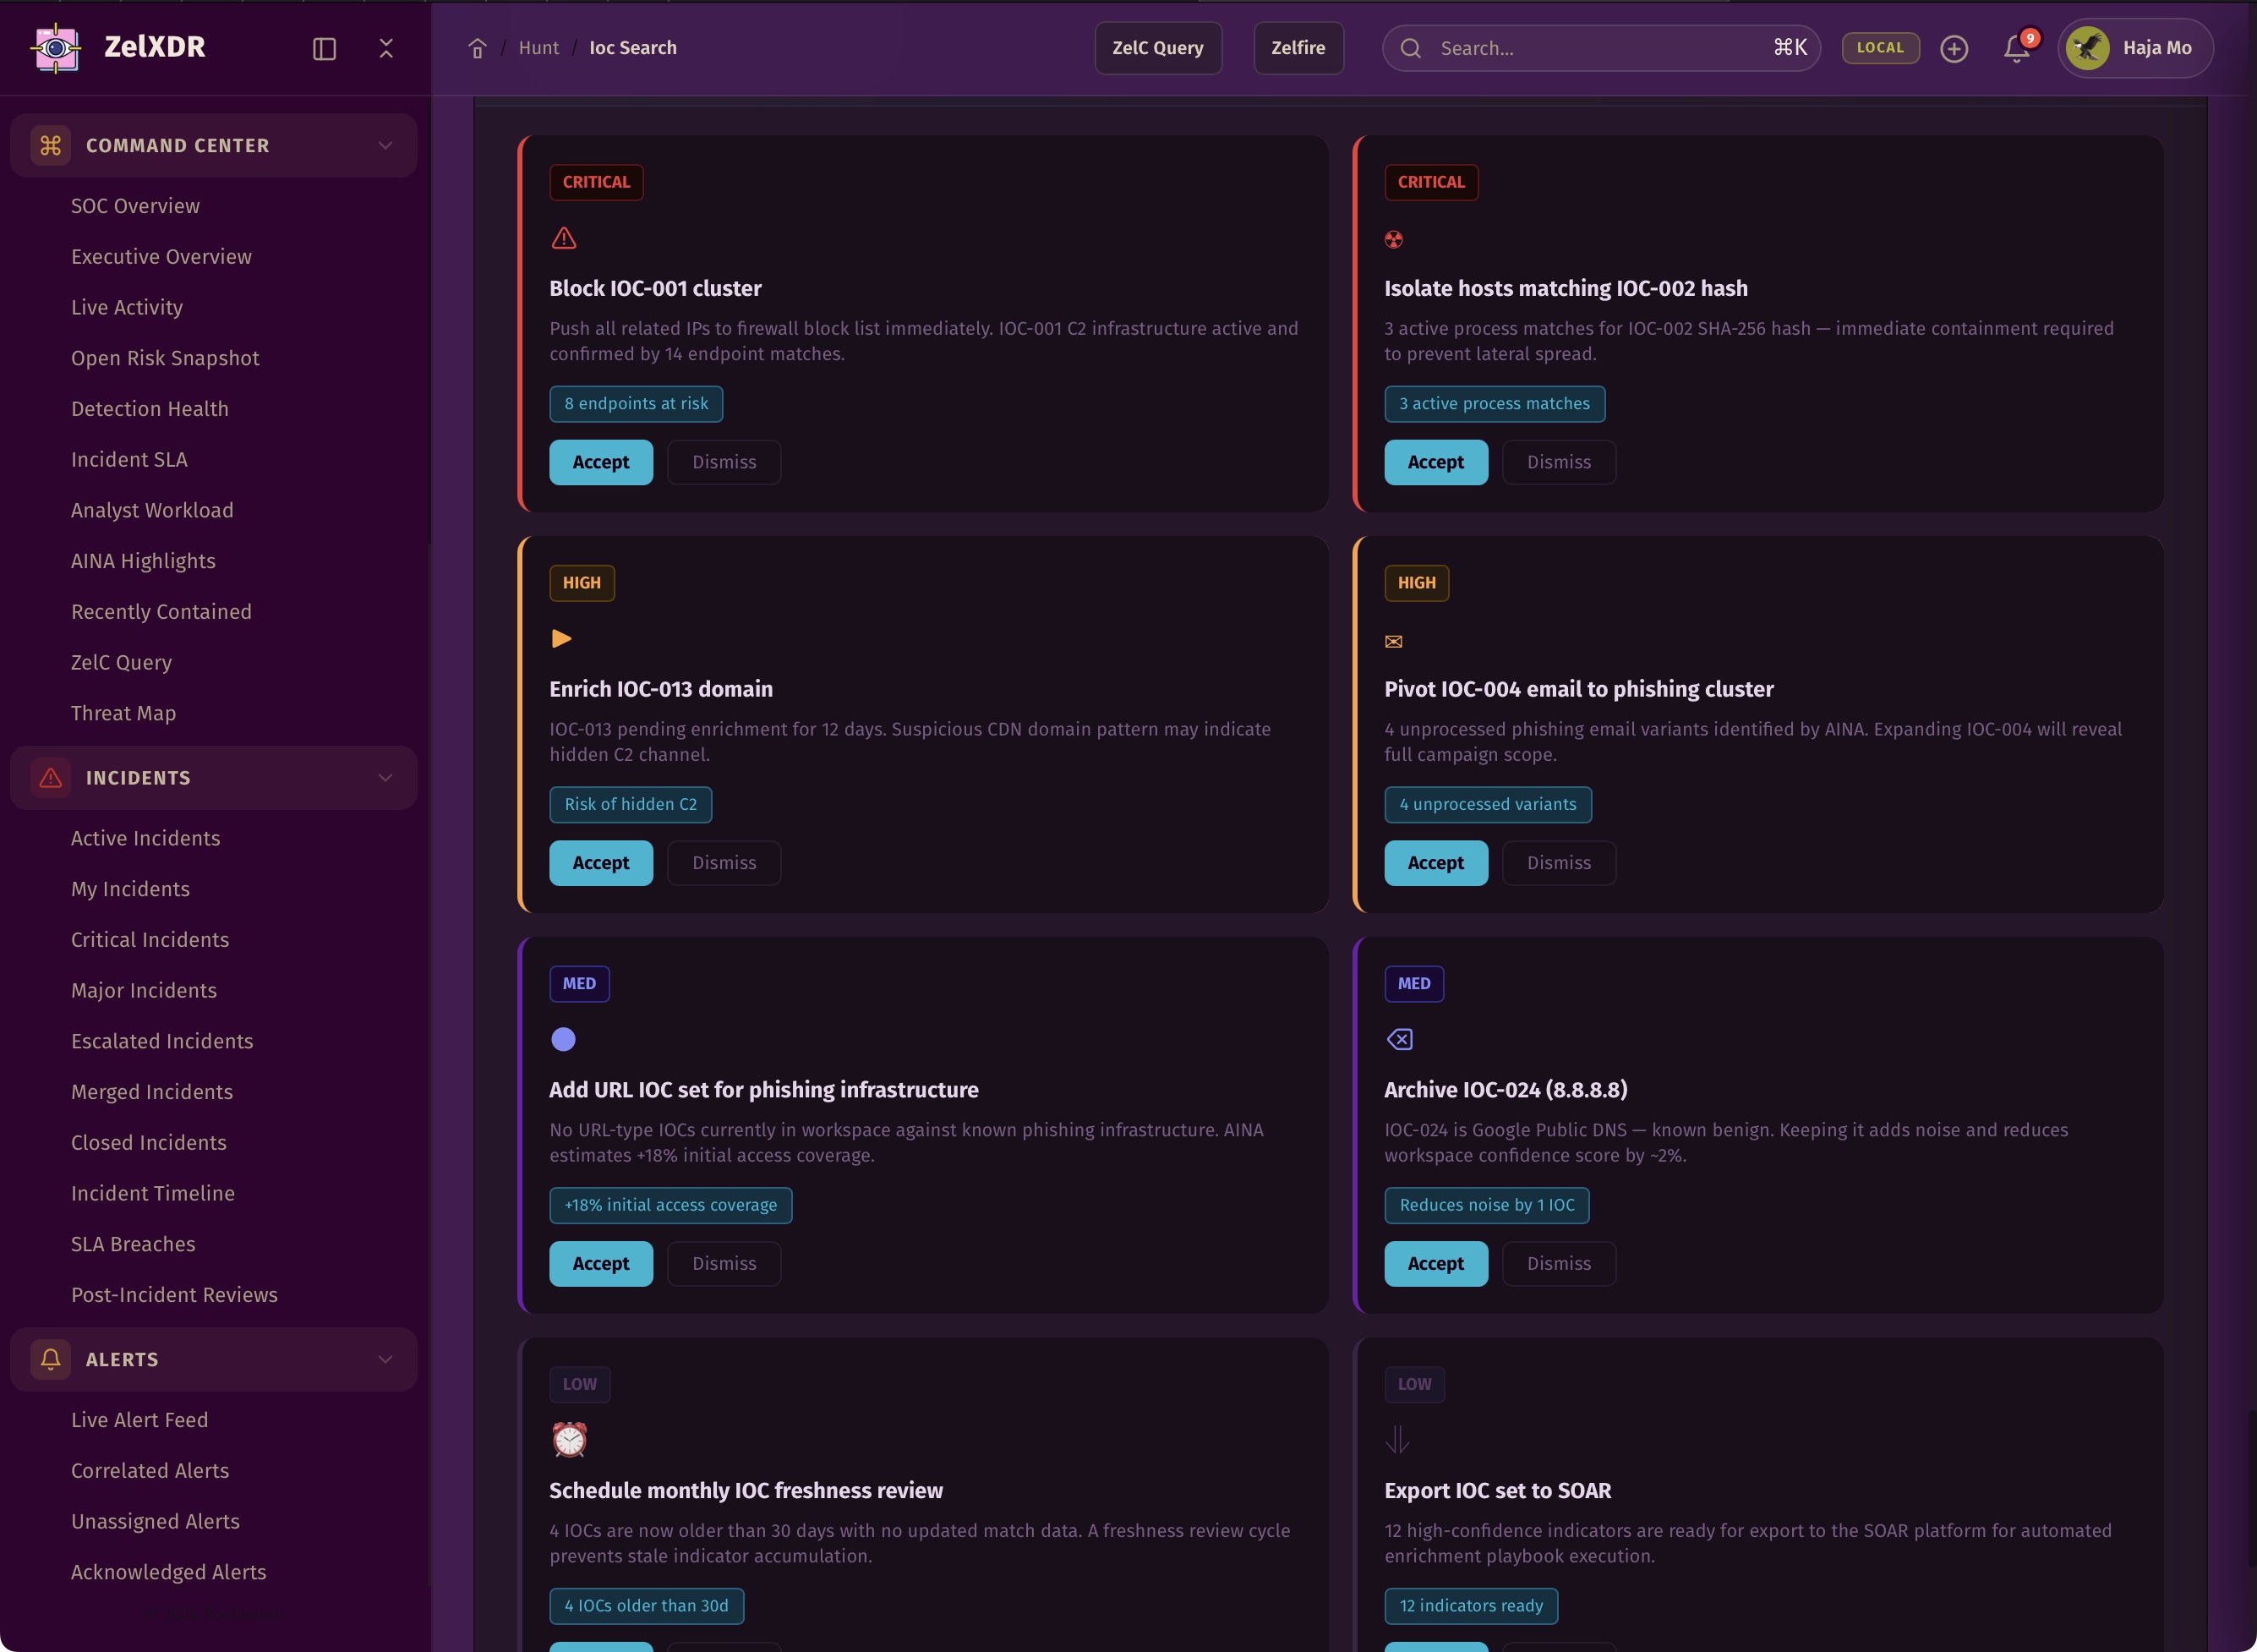
Task: Click the Zelfire button in header
Action: [1298, 48]
